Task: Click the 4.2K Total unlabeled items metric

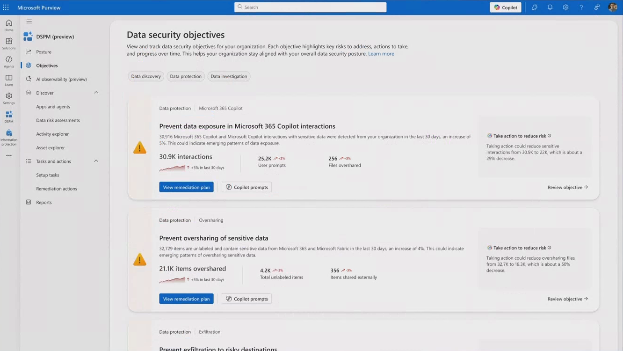Action: click(282, 273)
